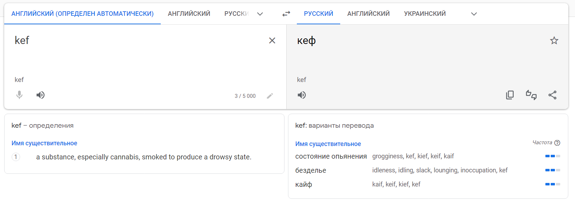Share the translation
575x203 pixels.
pyautogui.click(x=552, y=95)
